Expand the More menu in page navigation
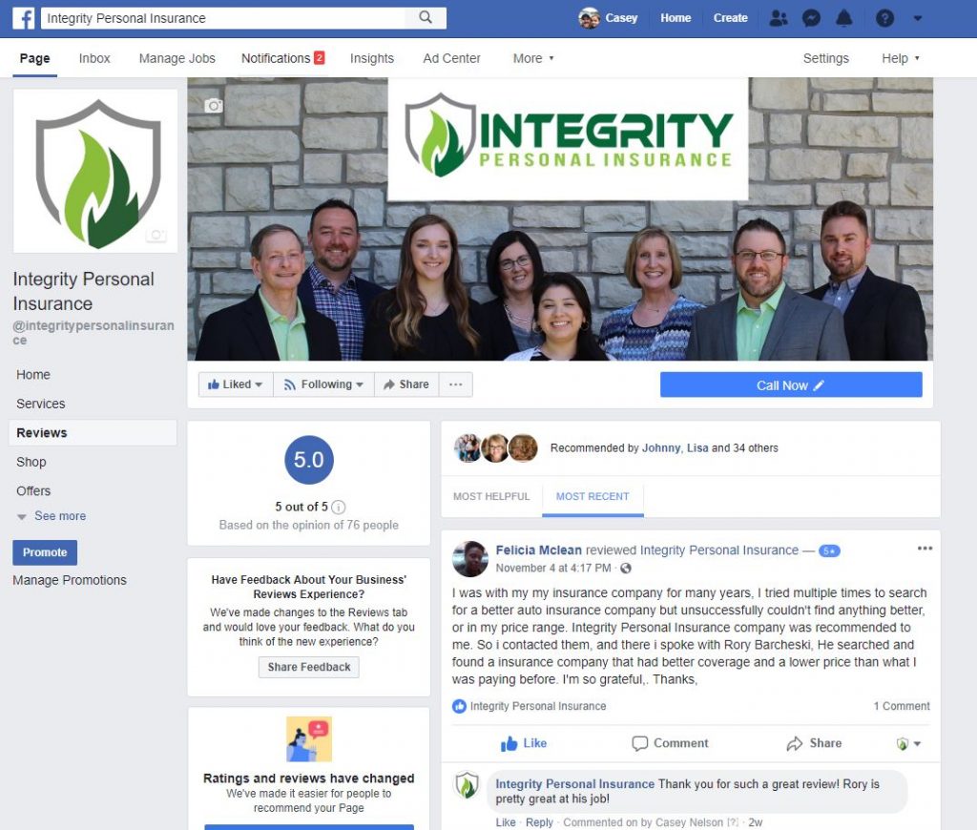Screen dimensions: 977x830 pos(533,58)
